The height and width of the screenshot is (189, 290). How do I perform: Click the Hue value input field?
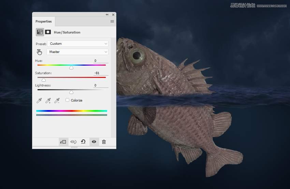(x=101, y=61)
